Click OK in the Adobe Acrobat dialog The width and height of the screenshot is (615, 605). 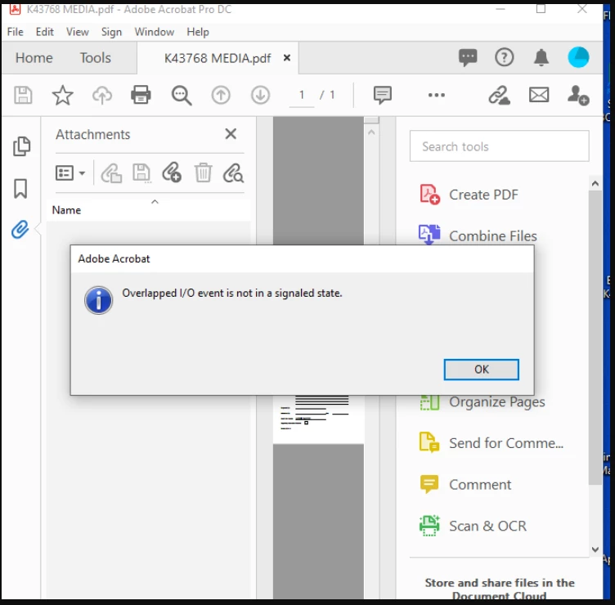point(481,370)
